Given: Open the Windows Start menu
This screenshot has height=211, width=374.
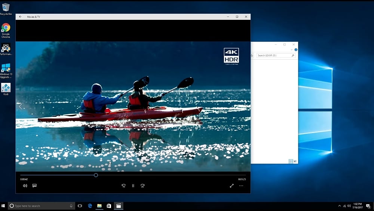Looking at the screenshot, I should point(3,206).
